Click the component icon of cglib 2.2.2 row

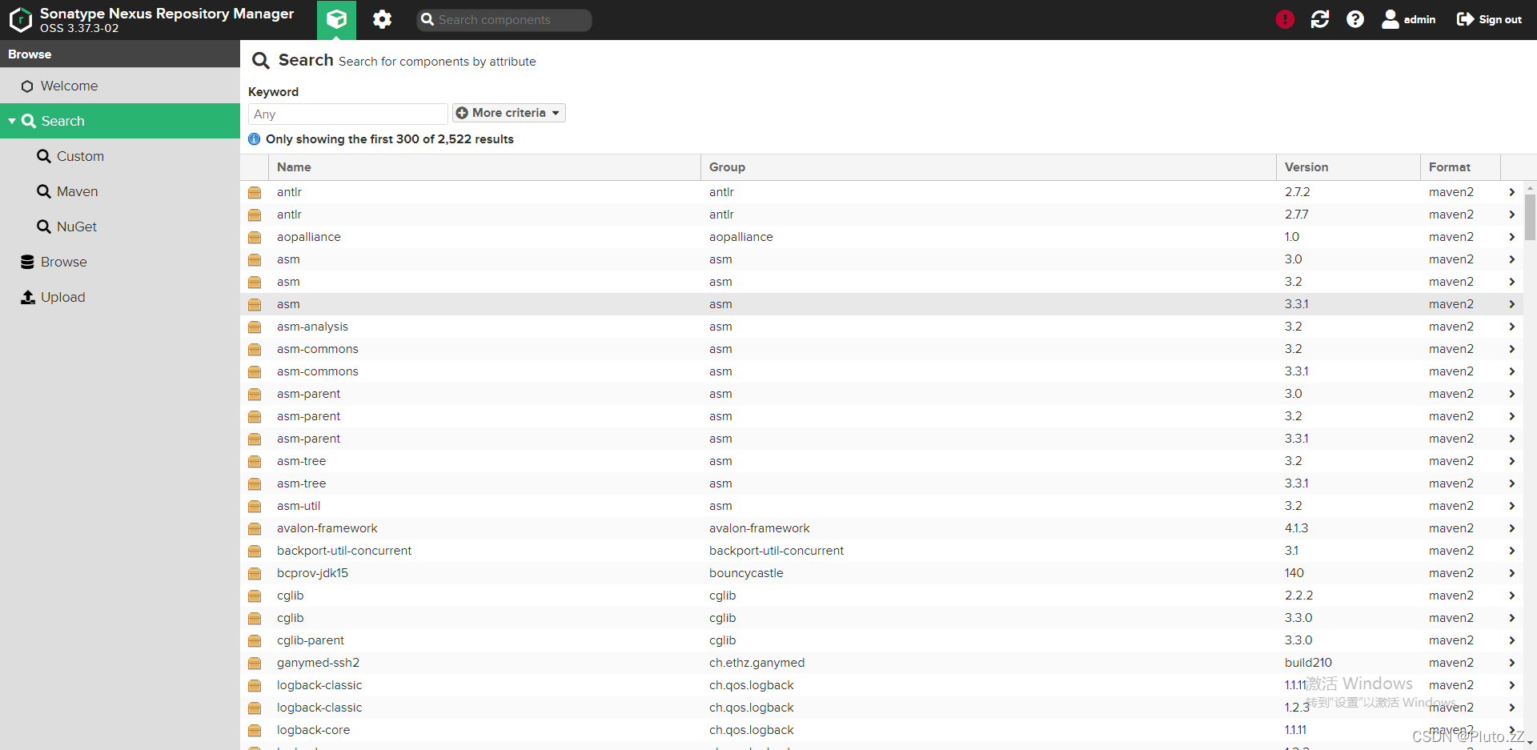tap(255, 596)
